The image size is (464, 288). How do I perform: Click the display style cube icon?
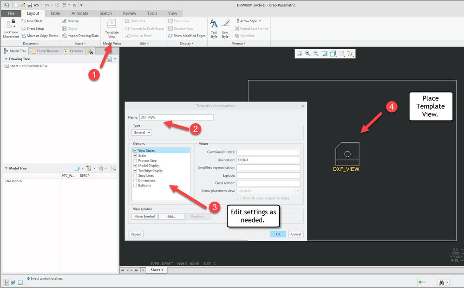(x=333, y=53)
